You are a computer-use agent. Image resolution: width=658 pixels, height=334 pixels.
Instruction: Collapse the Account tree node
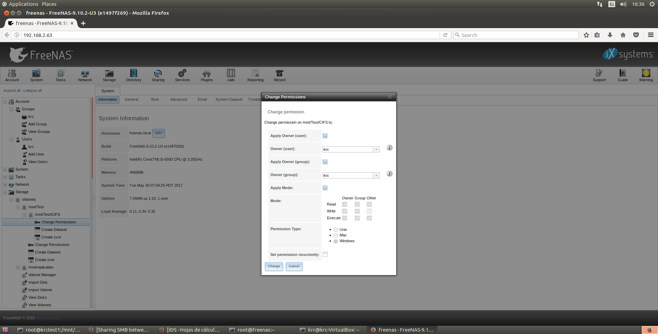point(5,102)
